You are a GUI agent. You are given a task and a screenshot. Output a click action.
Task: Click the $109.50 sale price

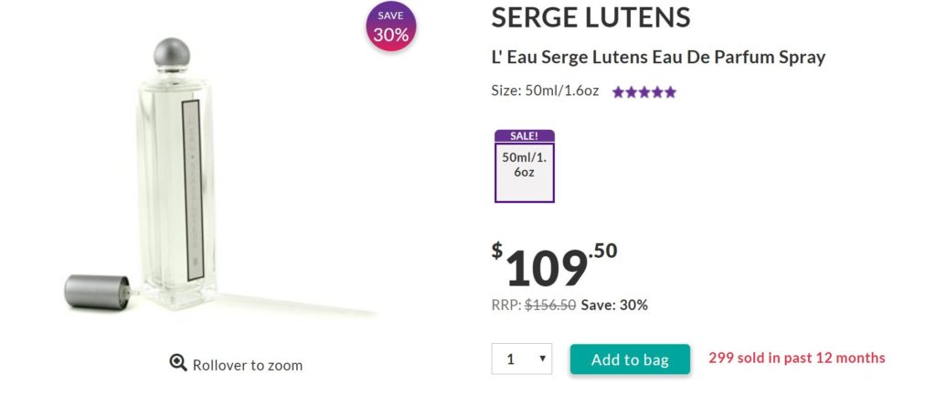click(x=554, y=265)
